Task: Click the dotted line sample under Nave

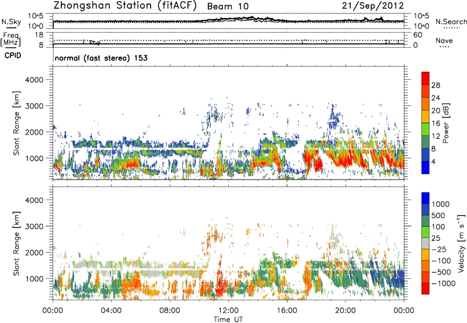Action: click(444, 47)
